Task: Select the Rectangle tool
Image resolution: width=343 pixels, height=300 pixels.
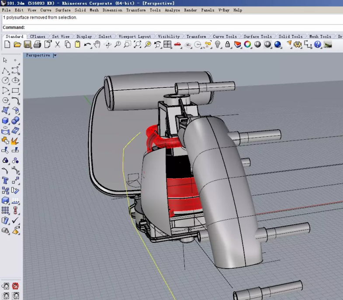Action: pos(15,91)
